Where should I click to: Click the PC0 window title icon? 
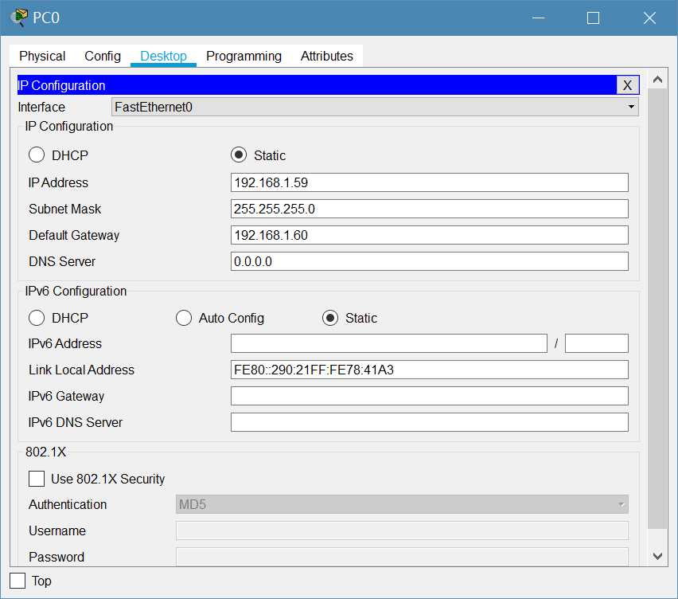coord(19,18)
